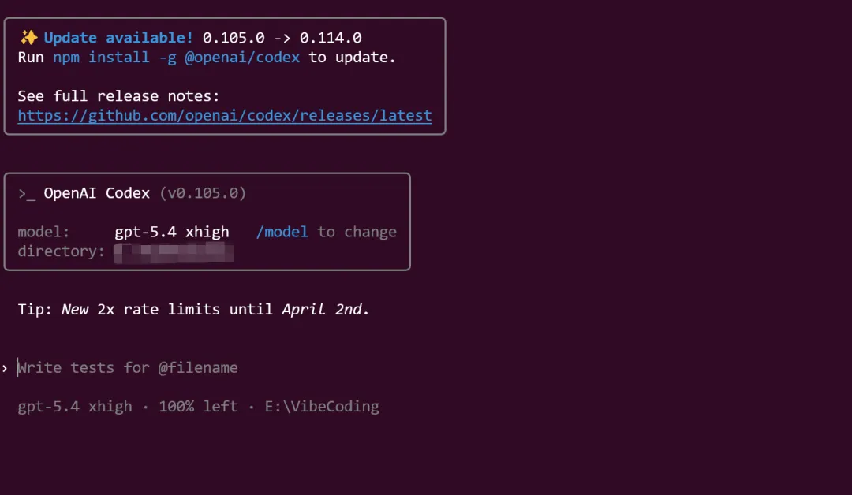852x495 pixels.
Task: Click the "See full release notes:" line
Action: (118, 96)
